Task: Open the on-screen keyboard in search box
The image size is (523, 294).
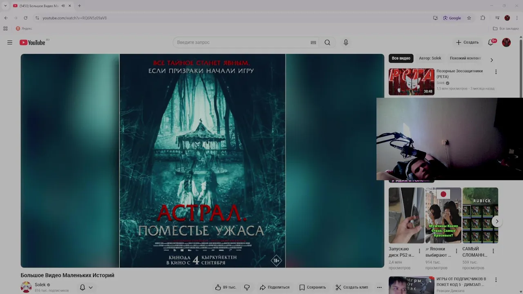Action: click(x=313, y=42)
